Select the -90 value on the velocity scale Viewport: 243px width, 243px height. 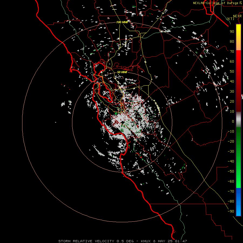(231, 211)
